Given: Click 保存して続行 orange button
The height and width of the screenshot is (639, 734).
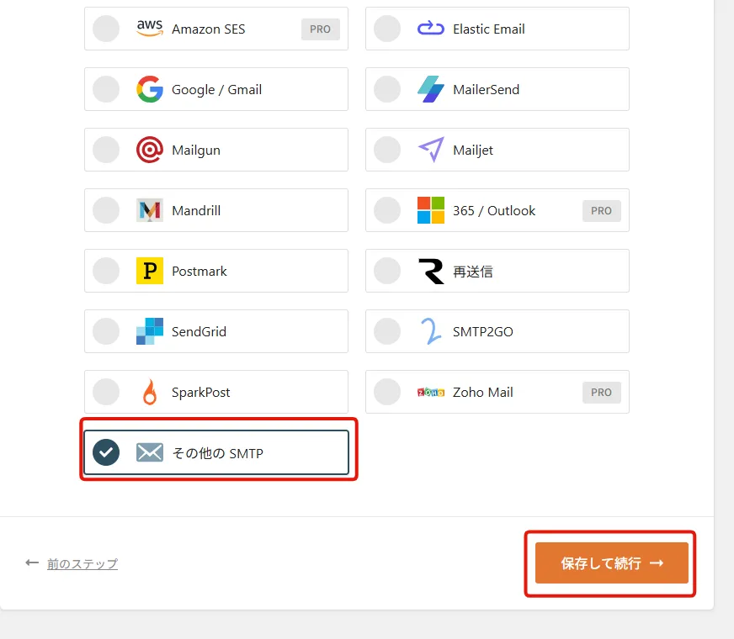Looking at the screenshot, I should coord(611,562).
